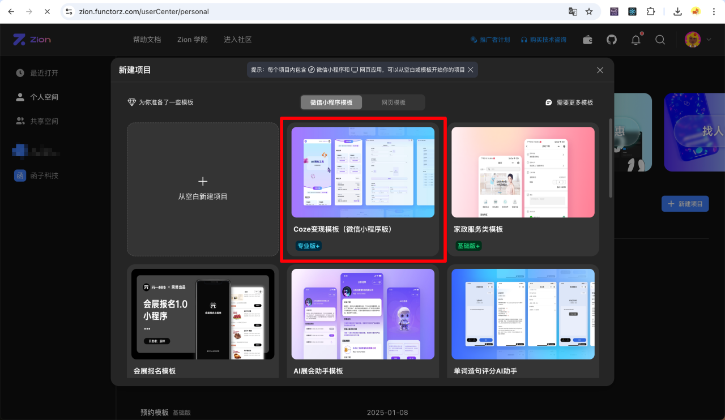Click 需要更多模板 link

tap(575, 102)
